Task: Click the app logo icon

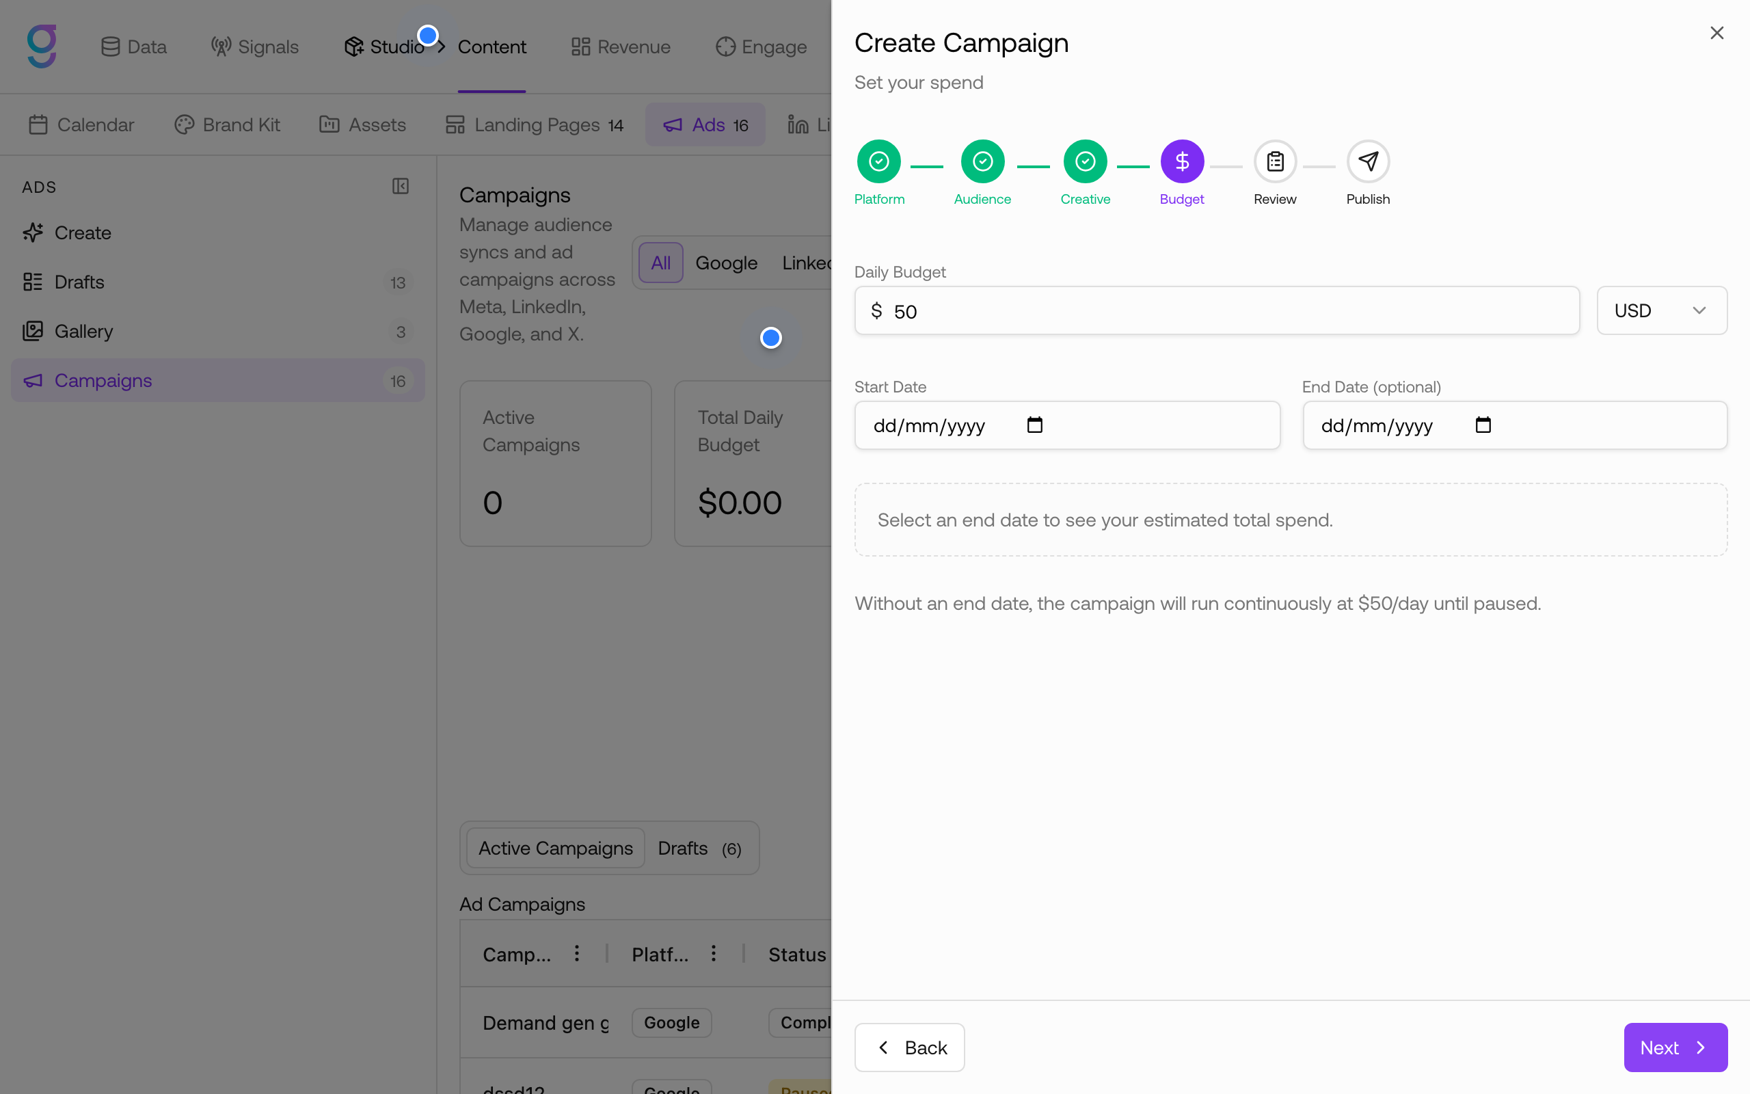Action: point(42,46)
